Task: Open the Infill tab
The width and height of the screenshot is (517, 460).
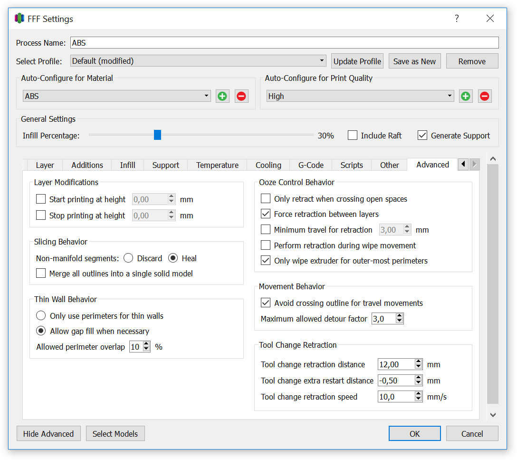Action: pyautogui.click(x=128, y=165)
